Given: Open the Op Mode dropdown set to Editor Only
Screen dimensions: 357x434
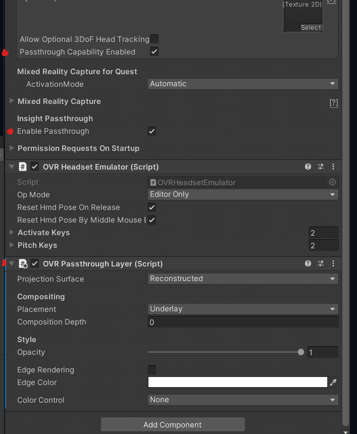Looking at the screenshot, I should click(x=243, y=195).
